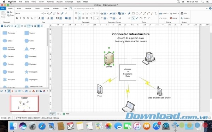Open the font size dropdown
Image resolution: width=212 pixels, height=132 pixels.
coord(47,13)
